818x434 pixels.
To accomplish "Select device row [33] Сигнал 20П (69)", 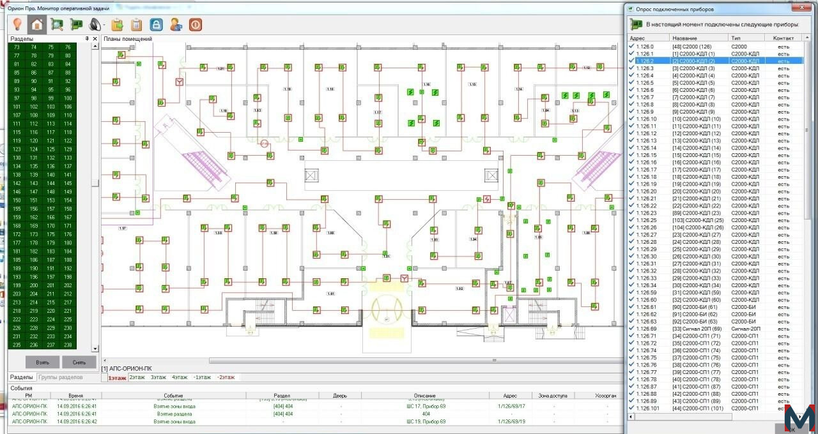I will pyautogui.click(x=716, y=329).
